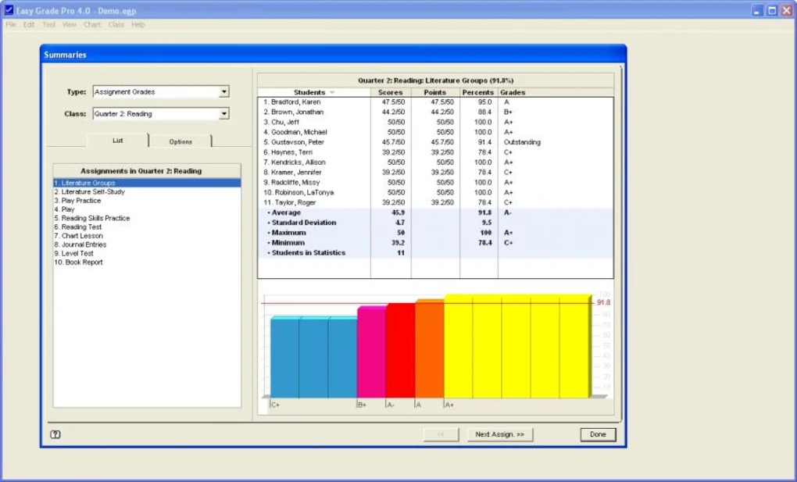Open the Type dropdown
Viewport: 797px width, 482px height.
click(x=224, y=91)
